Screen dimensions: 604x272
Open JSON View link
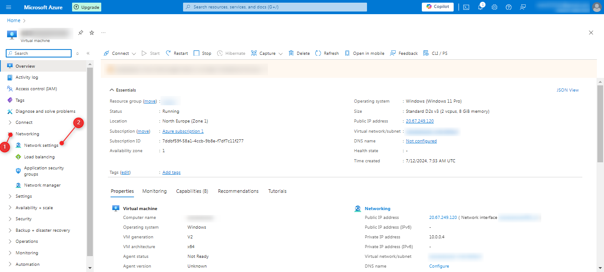pyautogui.click(x=568, y=90)
